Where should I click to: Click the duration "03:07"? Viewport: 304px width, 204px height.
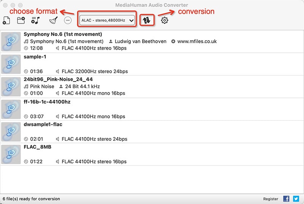click(x=37, y=116)
